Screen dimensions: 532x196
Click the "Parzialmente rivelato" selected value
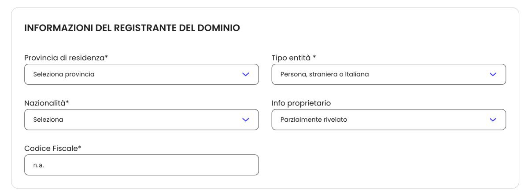pos(314,120)
